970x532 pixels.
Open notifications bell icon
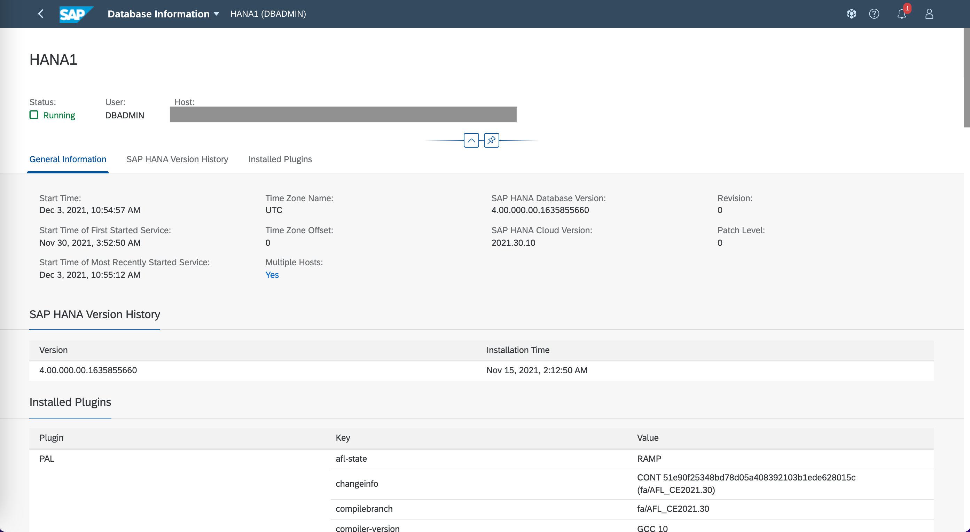tap(901, 14)
